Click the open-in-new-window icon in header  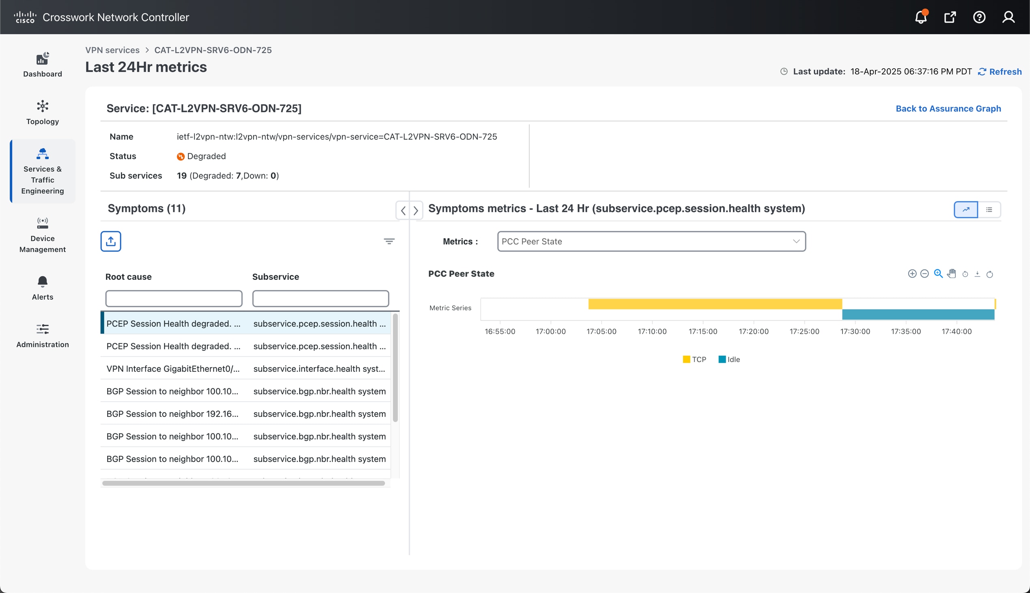(950, 17)
